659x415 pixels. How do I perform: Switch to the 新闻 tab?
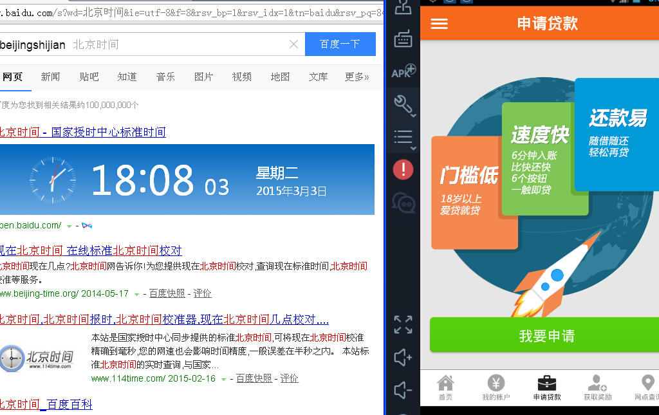coord(50,77)
